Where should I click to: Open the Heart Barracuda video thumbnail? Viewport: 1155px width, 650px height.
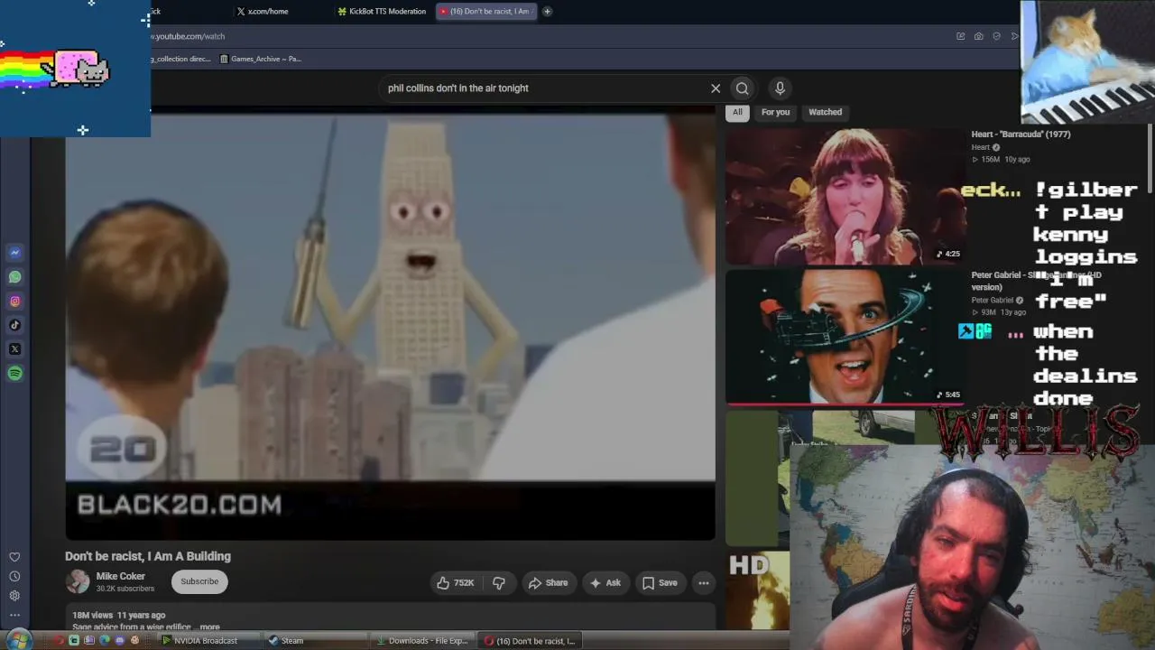[x=845, y=196]
